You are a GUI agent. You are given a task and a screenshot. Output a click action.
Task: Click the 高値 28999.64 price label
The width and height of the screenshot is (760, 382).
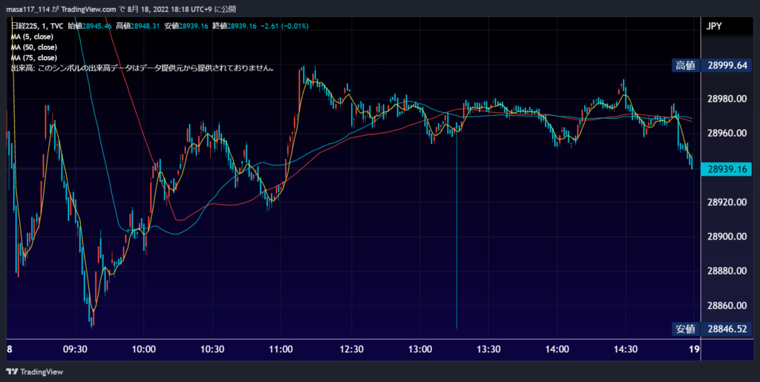[x=712, y=65]
